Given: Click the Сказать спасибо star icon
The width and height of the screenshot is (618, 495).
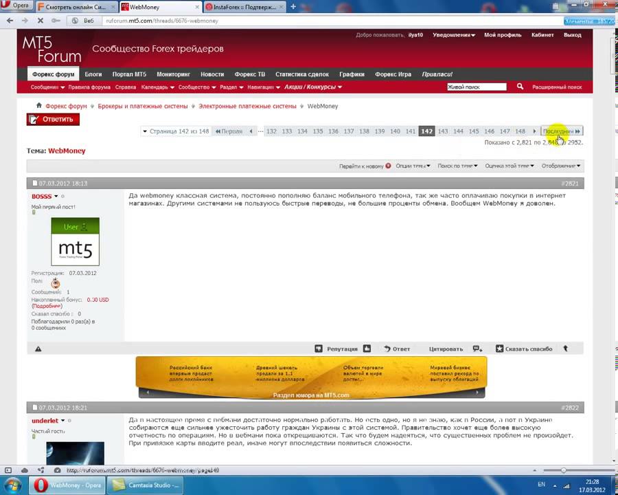Looking at the screenshot, I should click(x=499, y=349).
